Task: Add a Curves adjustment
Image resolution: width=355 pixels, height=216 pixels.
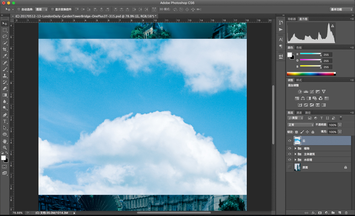Action: tap(312, 92)
